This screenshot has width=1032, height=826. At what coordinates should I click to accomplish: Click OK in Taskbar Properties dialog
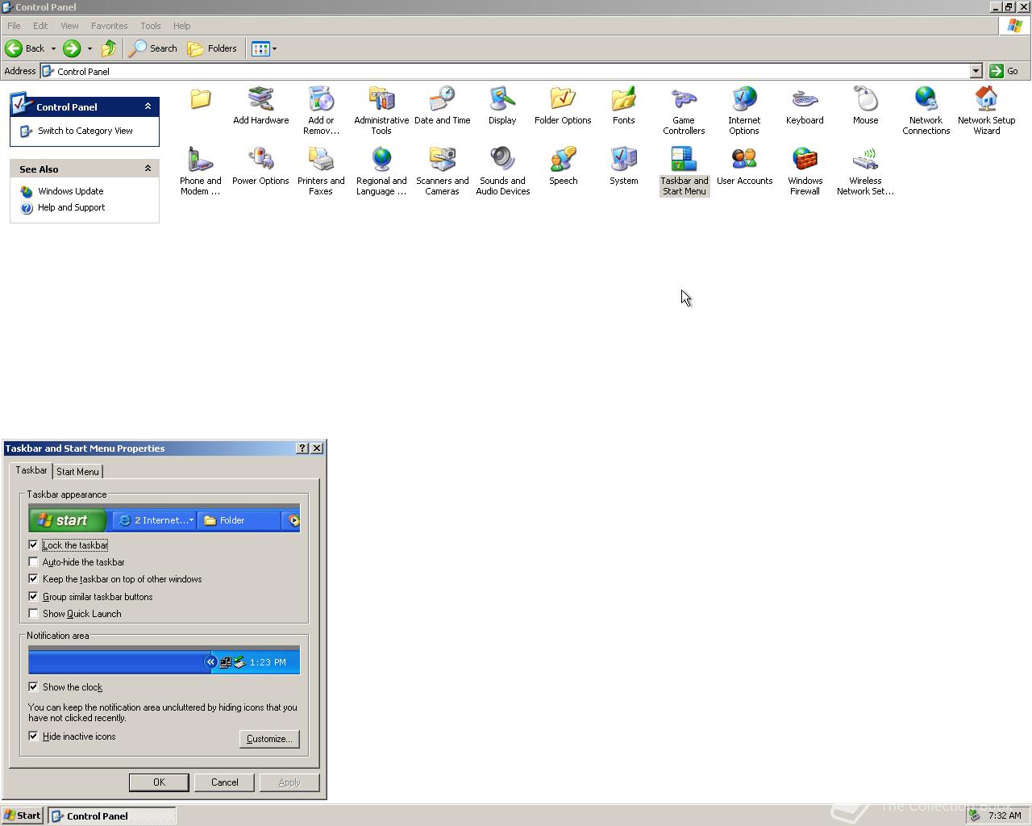[x=159, y=782]
